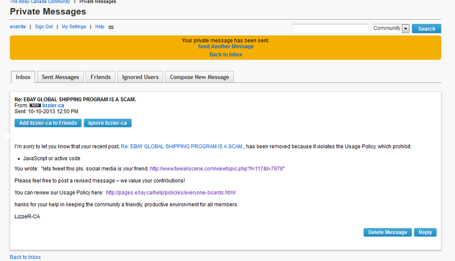This screenshot has height=261, width=455.
Task: Click the Private Messages page heading
Action: pos(48,11)
